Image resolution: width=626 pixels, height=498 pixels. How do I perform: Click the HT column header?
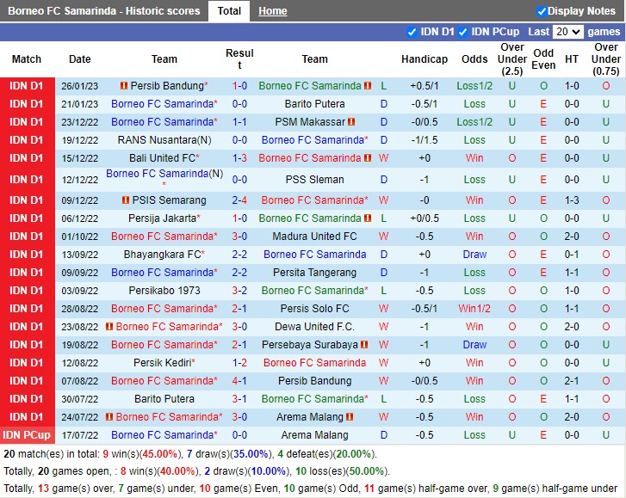572,59
